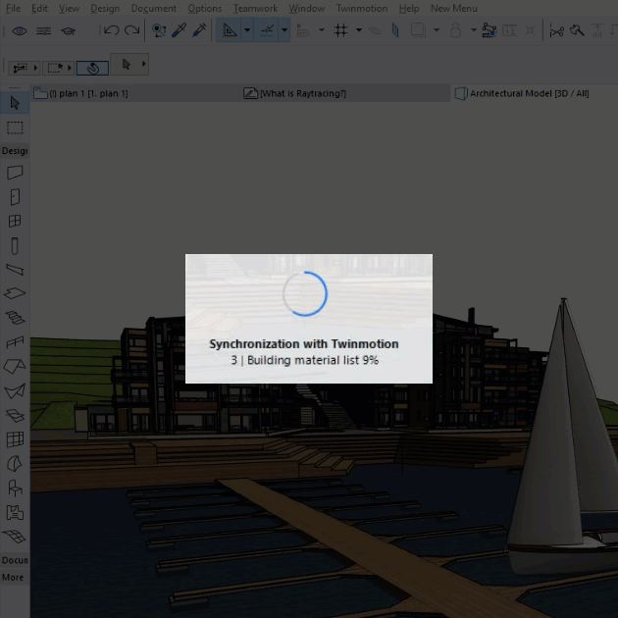Open the Twinmotion menu
This screenshot has width=618, height=618.
[x=361, y=8]
